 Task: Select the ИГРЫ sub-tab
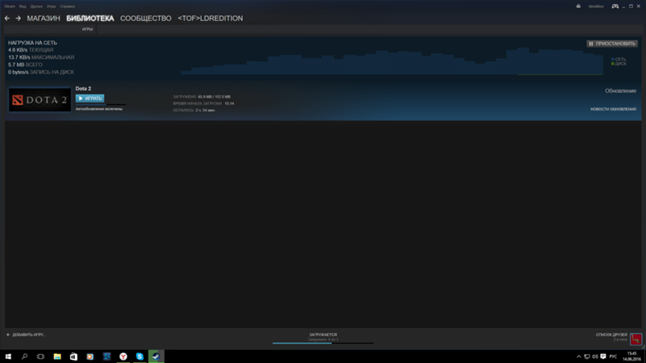click(87, 29)
